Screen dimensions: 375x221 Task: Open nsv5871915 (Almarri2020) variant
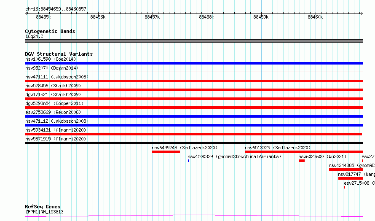point(56,139)
